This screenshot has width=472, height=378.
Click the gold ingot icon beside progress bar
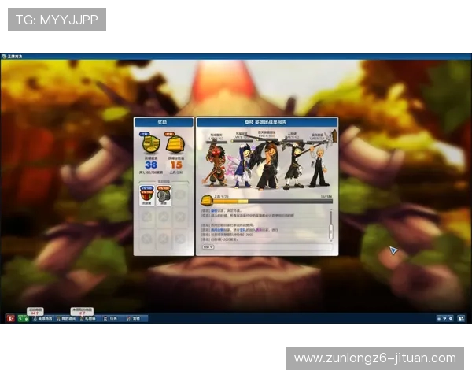point(207,200)
